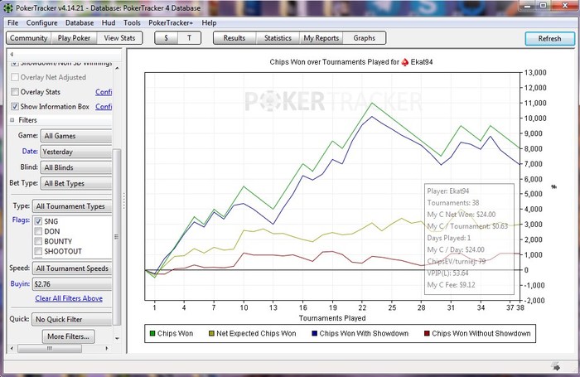580x377 pixels.
Task: Open the Hud menu
Action: (x=109, y=23)
